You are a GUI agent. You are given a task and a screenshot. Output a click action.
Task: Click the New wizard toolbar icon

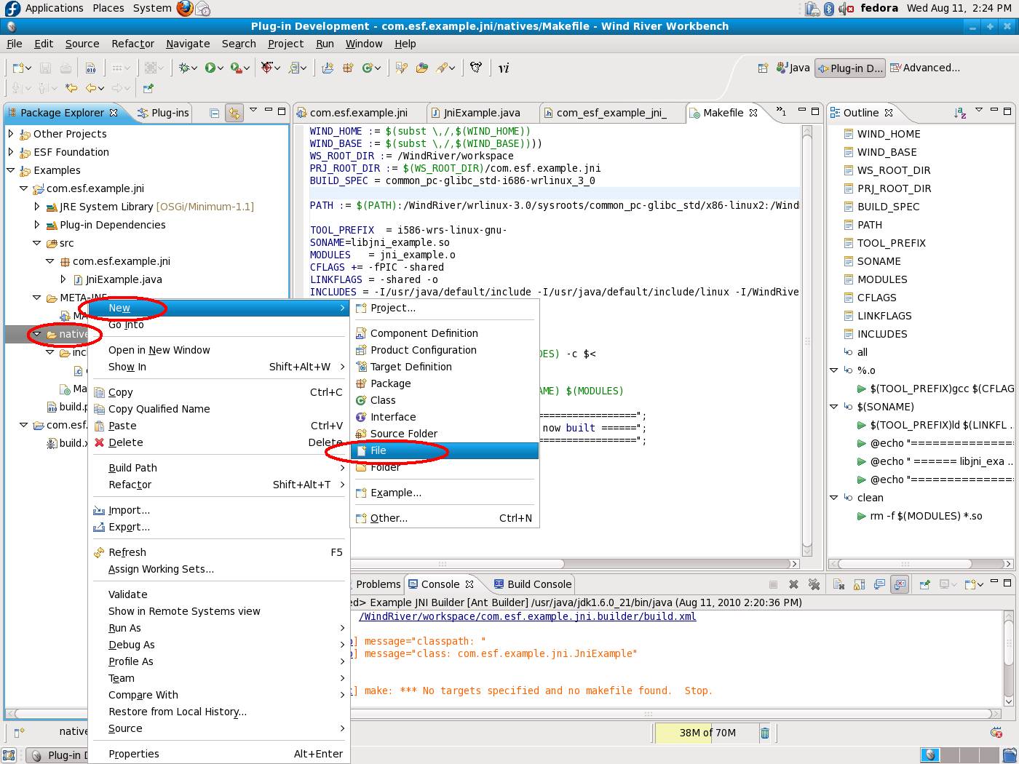18,68
